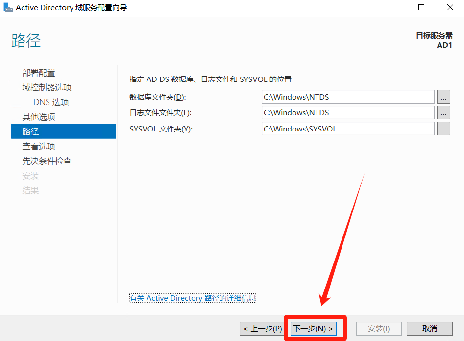Browse for the database folder (数据库文件夹)
The height and width of the screenshot is (341, 464).
[443, 97]
